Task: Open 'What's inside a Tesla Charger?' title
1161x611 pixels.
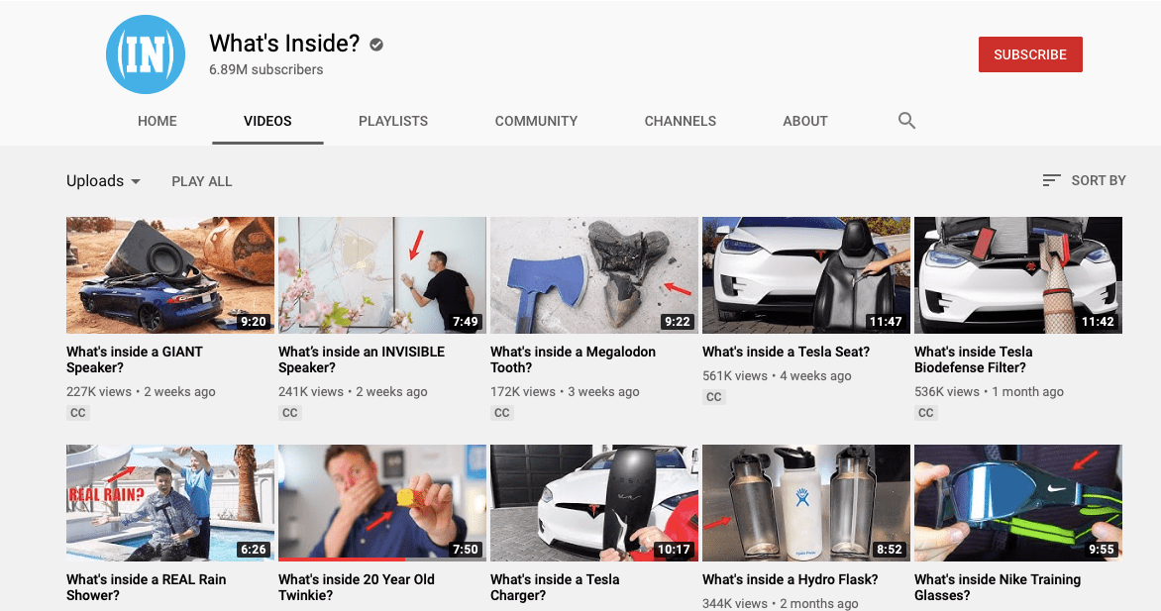Action: point(555,587)
